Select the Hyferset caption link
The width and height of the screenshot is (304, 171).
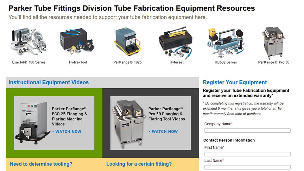pos(176,62)
